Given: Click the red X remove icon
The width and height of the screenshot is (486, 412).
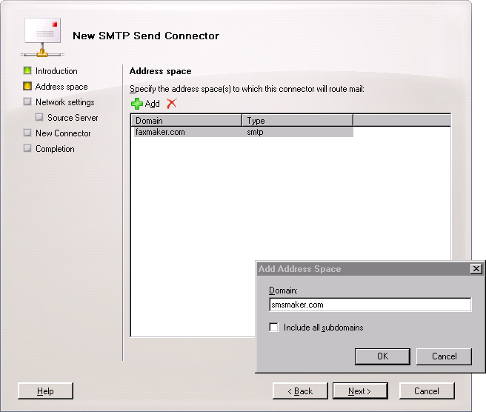Looking at the screenshot, I should [172, 104].
